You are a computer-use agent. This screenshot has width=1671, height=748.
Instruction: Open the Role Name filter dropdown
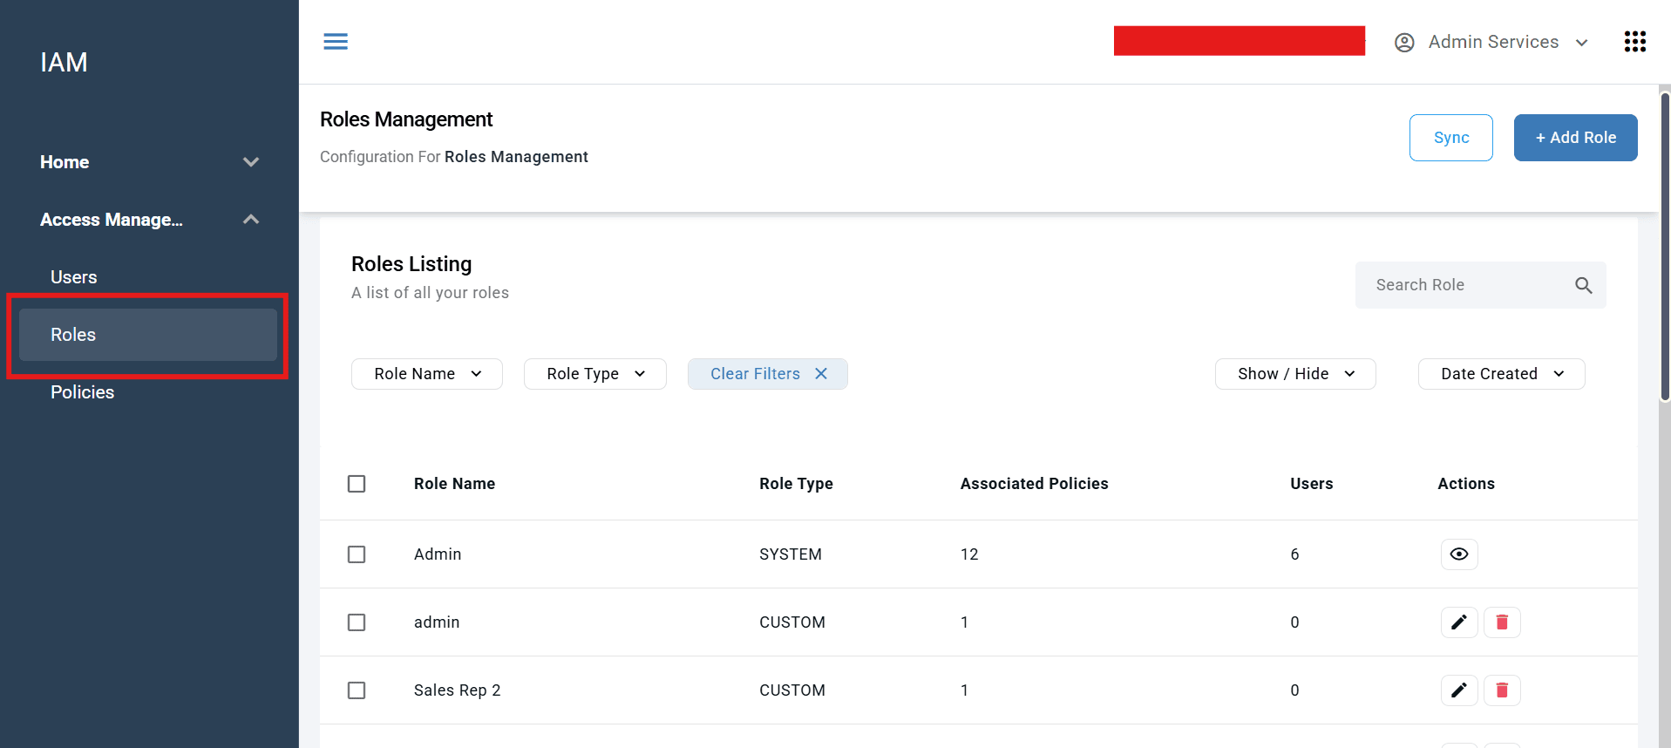click(x=427, y=374)
